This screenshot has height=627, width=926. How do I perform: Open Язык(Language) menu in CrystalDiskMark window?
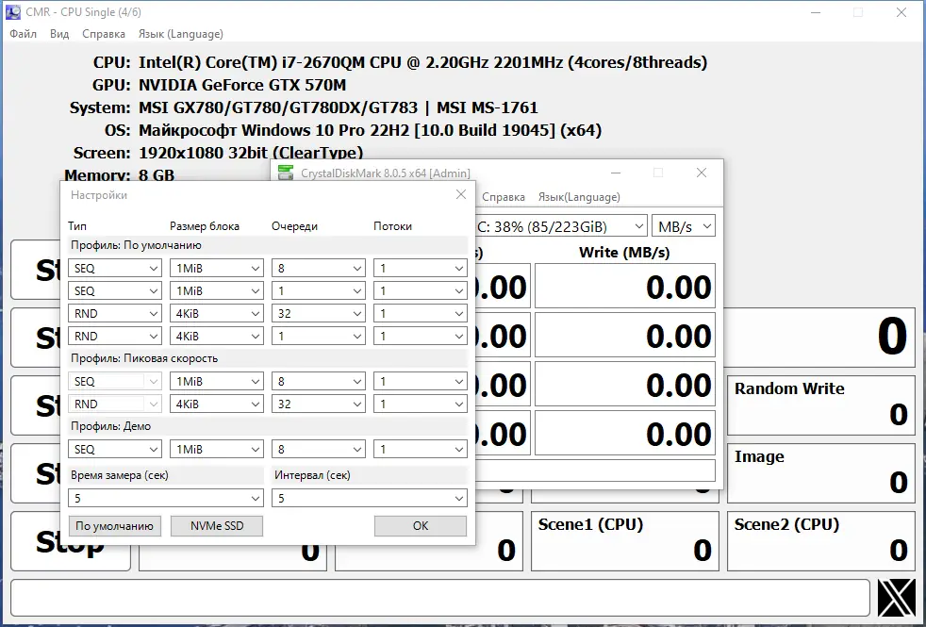click(579, 197)
